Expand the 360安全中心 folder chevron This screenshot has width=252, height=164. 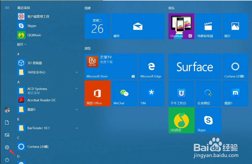point(77,72)
